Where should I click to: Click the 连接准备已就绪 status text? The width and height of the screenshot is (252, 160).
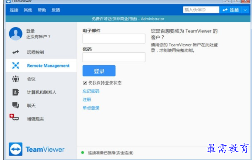[x=110, y=153]
